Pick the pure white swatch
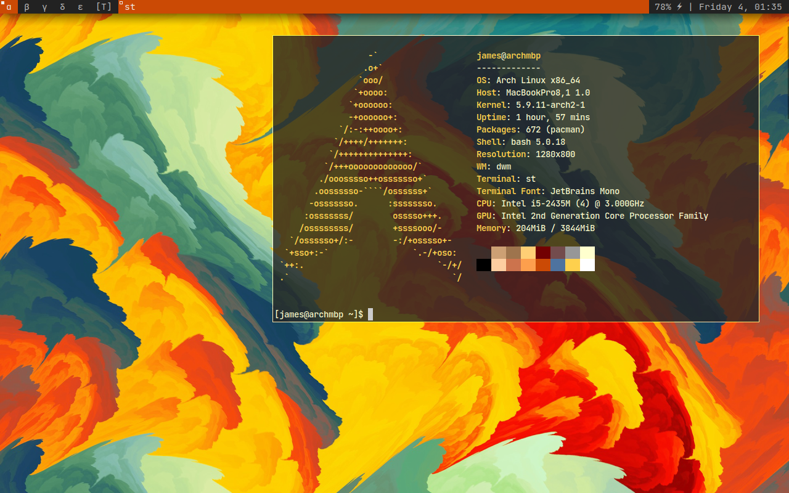The height and width of the screenshot is (493, 789). (587, 265)
